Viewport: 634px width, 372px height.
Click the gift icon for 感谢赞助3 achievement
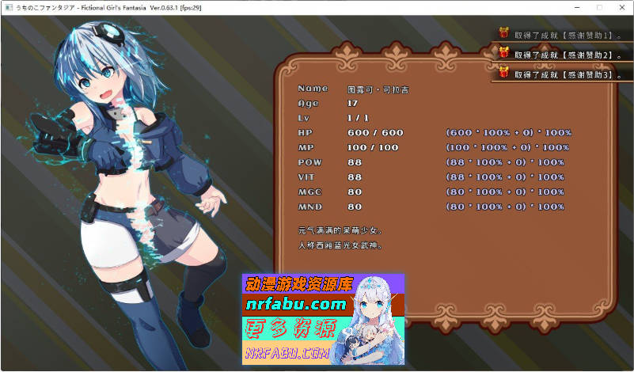[503, 74]
